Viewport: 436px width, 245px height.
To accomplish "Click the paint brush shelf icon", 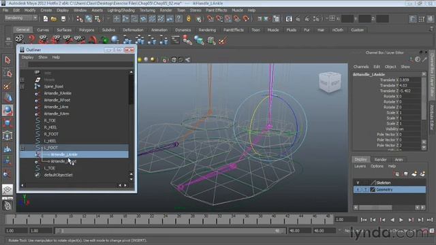I will (222, 41).
